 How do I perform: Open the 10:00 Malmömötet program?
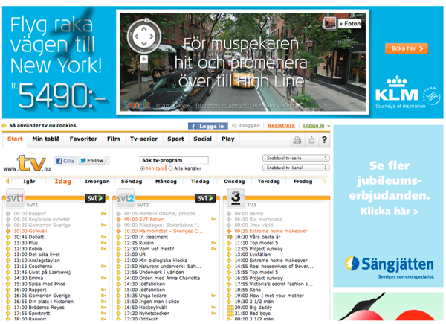(x=164, y=231)
